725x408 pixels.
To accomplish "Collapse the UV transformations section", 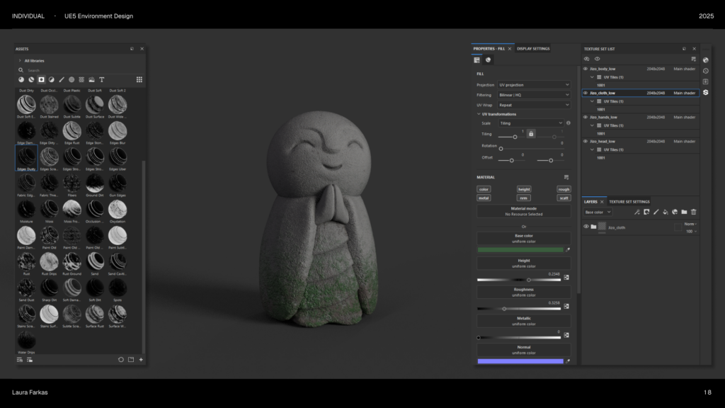I will coord(478,114).
